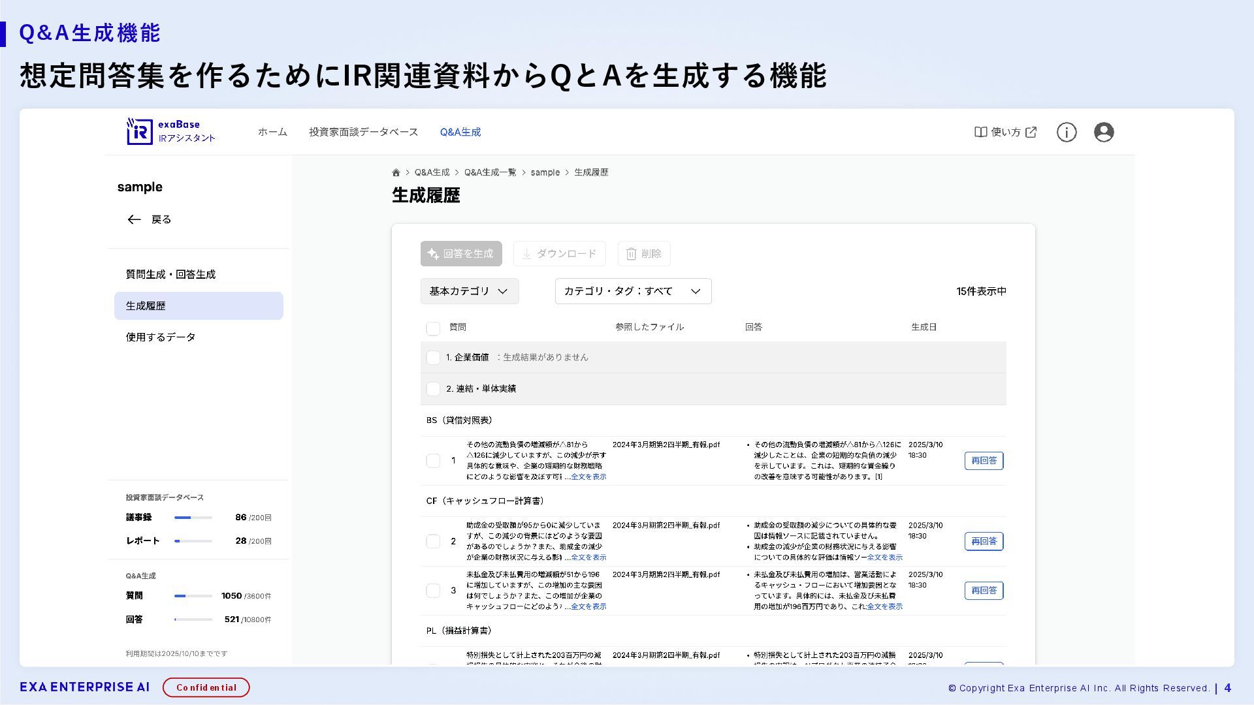
Task: Open 全文を表示 in question 3 text
Action: 588,607
